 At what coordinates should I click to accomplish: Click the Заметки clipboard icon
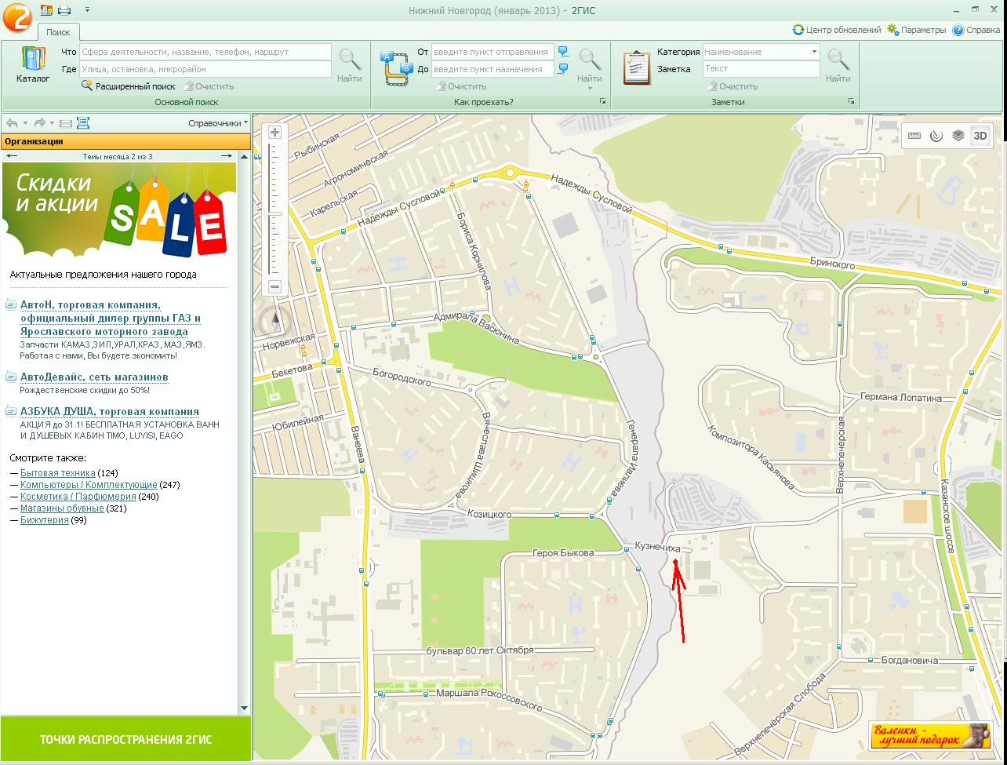click(637, 67)
